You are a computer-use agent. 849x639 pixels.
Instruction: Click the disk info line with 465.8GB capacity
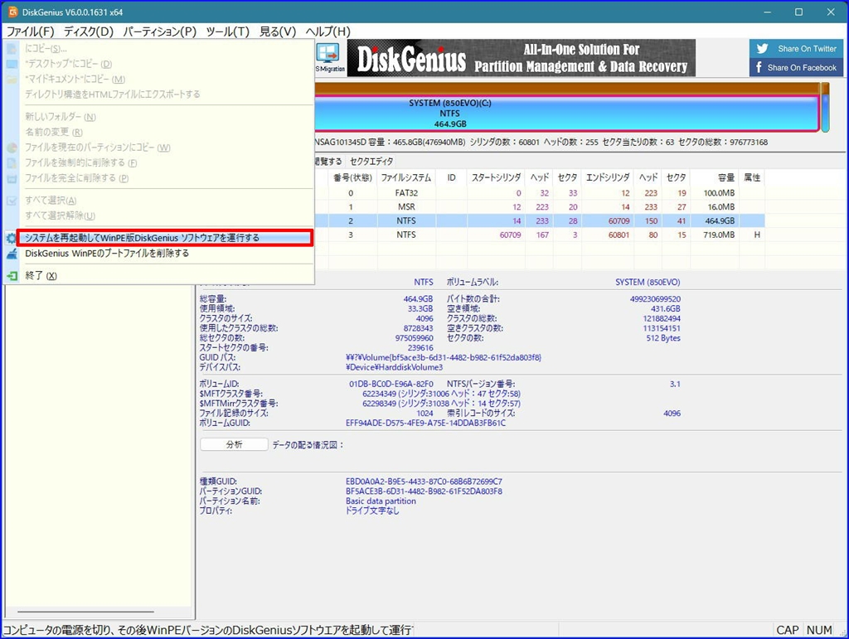tap(541, 143)
